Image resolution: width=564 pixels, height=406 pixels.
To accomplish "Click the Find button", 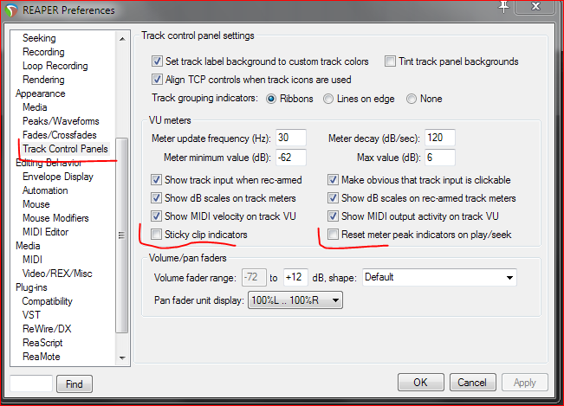I will click(x=75, y=384).
